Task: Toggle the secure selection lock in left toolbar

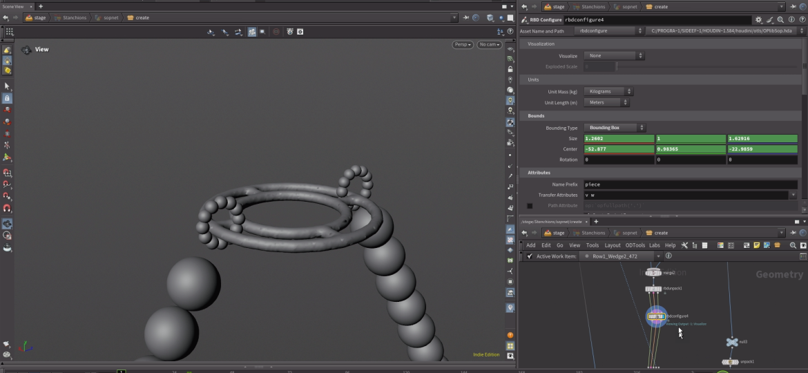Action: click(7, 99)
